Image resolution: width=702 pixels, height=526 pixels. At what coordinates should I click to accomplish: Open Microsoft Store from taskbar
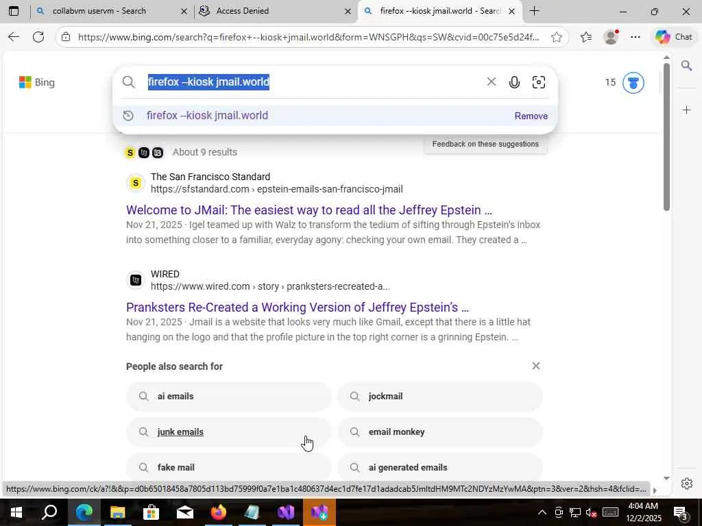click(x=151, y=512)
